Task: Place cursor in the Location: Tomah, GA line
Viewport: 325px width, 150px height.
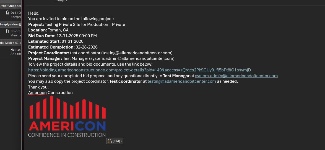Action: 48,30
